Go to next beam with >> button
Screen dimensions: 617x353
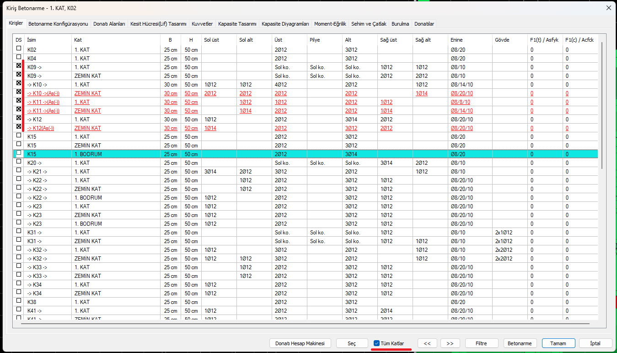(x=450, y=343)
